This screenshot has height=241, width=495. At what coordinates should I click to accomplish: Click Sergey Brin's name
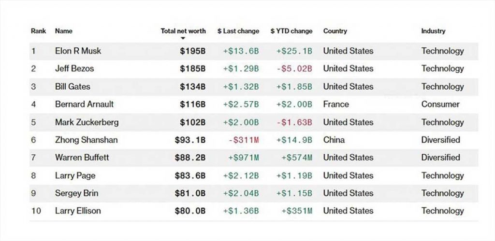[x=76, y=193]
